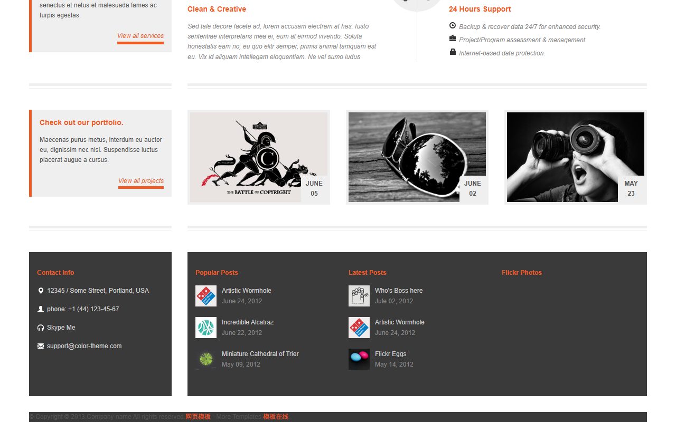
Task: Click the clock icon beside Backup & recover data
Action: click(x=453, y=25)
